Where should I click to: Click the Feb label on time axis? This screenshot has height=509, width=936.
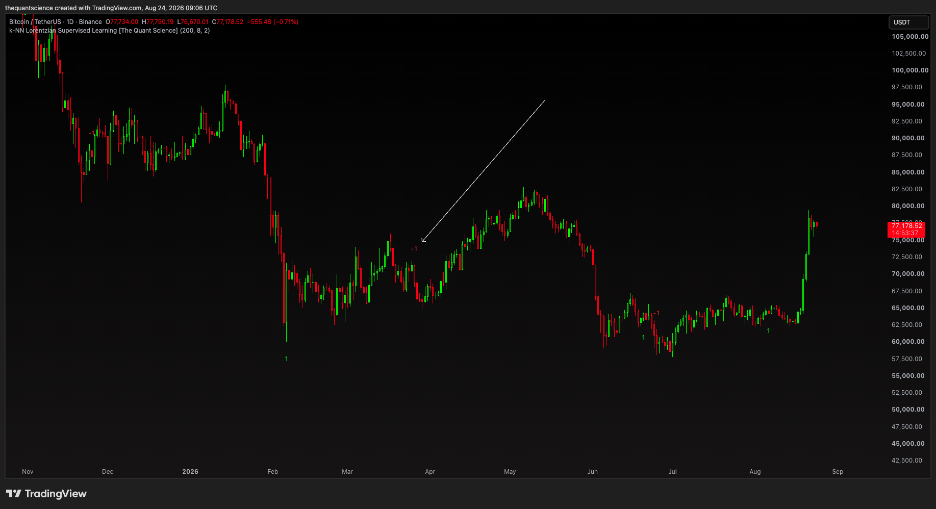pos(273,472)
